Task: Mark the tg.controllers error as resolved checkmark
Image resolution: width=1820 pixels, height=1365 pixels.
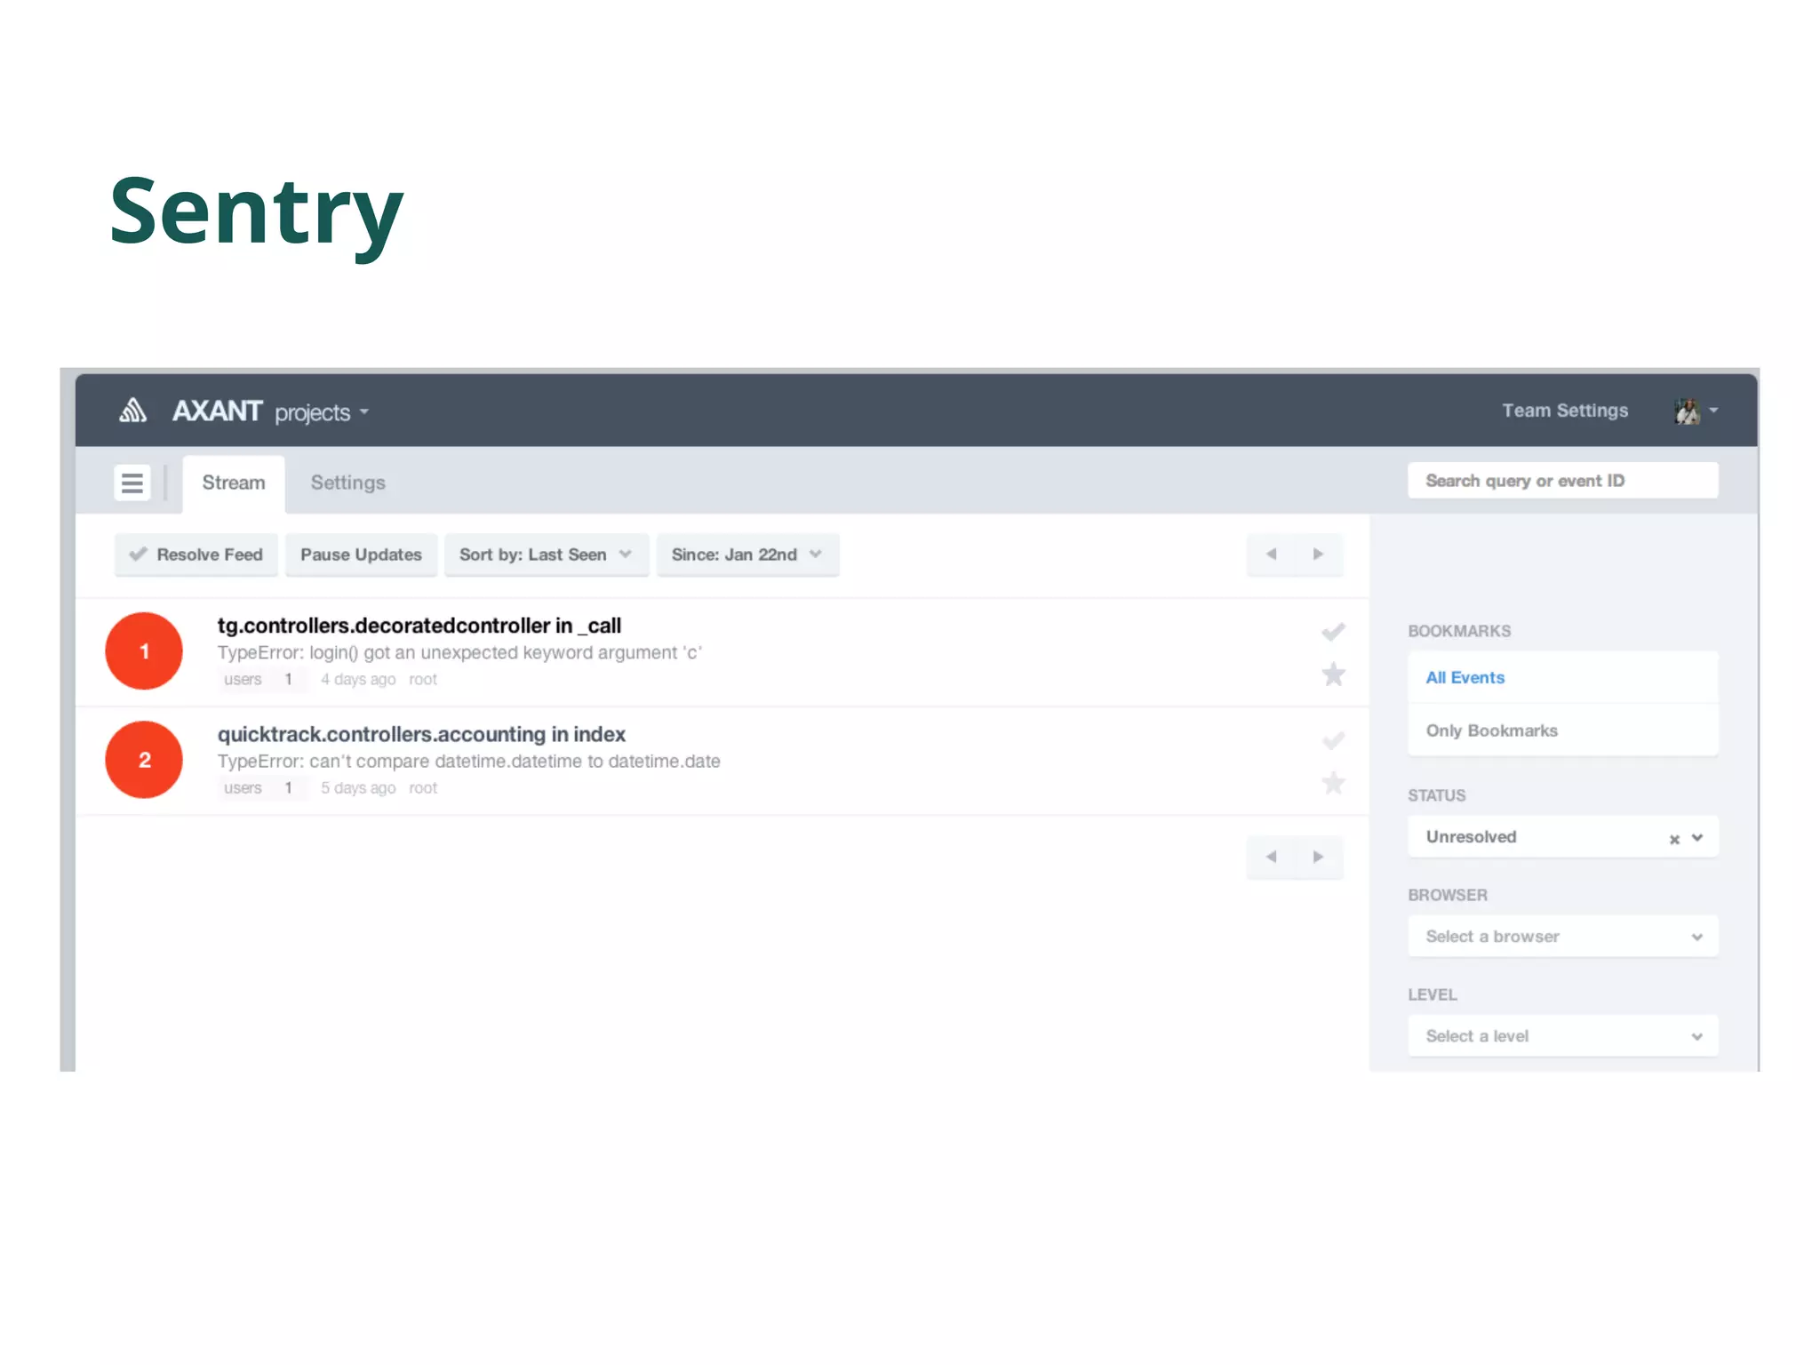Action: pos(1333,632)
